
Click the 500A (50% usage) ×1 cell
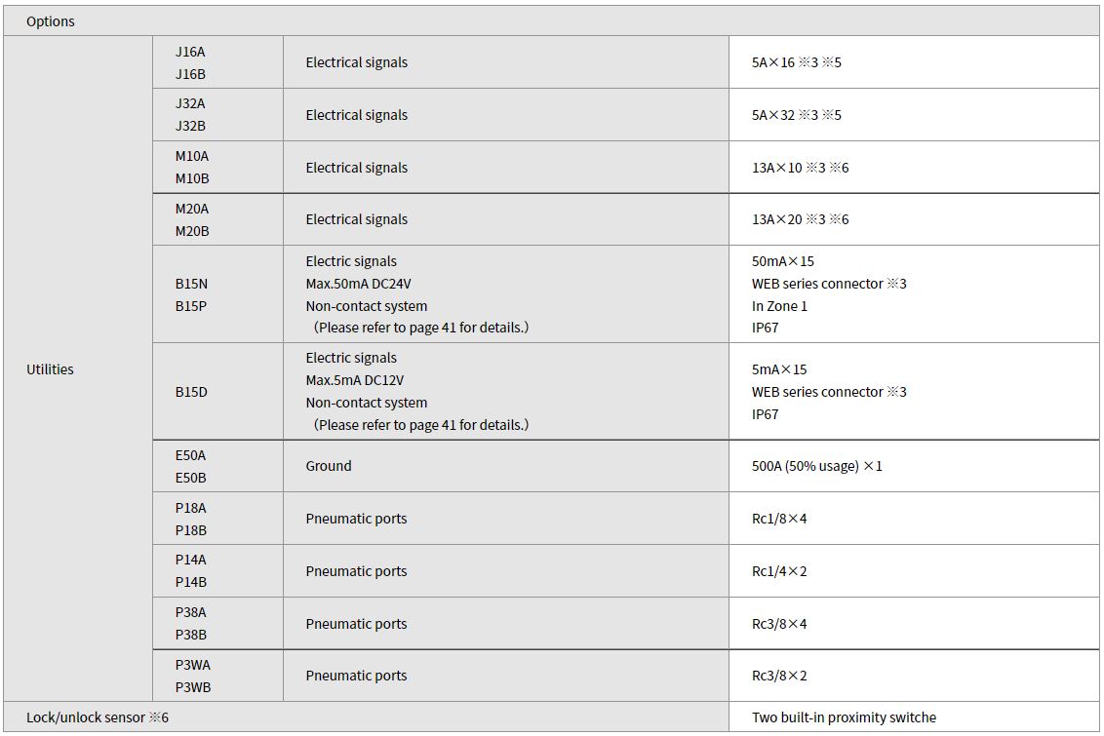914,466
